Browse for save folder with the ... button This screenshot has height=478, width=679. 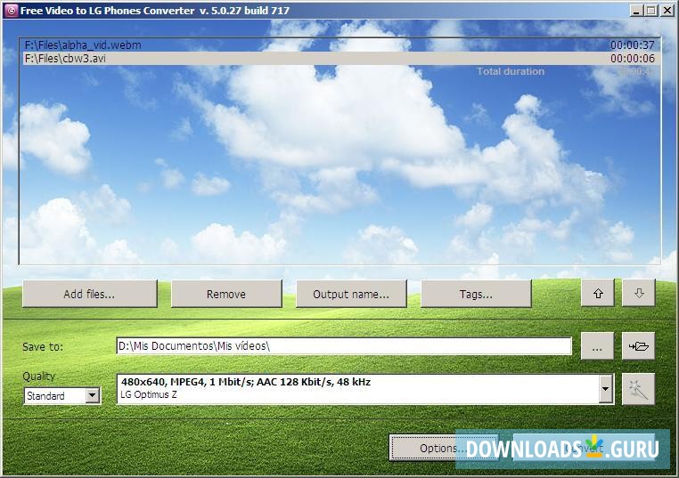click(597, 346)
